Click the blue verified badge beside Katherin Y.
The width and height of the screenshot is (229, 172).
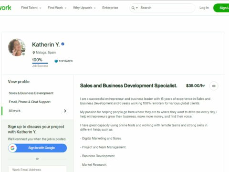pyautogui.click(x=62, y=44)
